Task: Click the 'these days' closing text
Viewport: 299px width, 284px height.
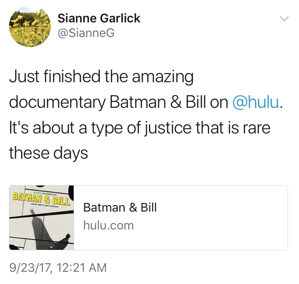Action: [48, 153]
